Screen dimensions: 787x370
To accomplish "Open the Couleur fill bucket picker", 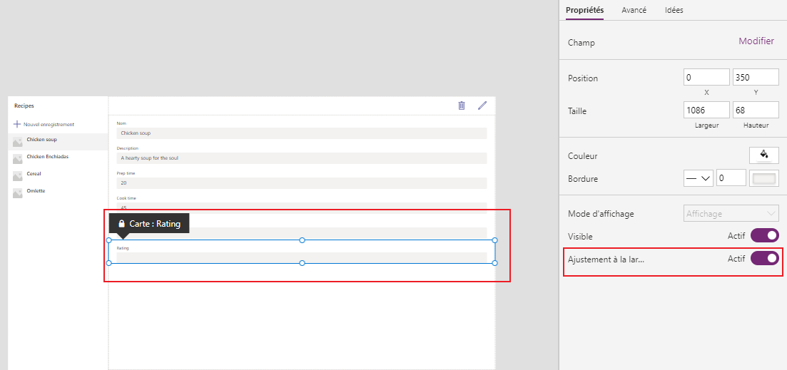I will [764, 155].
